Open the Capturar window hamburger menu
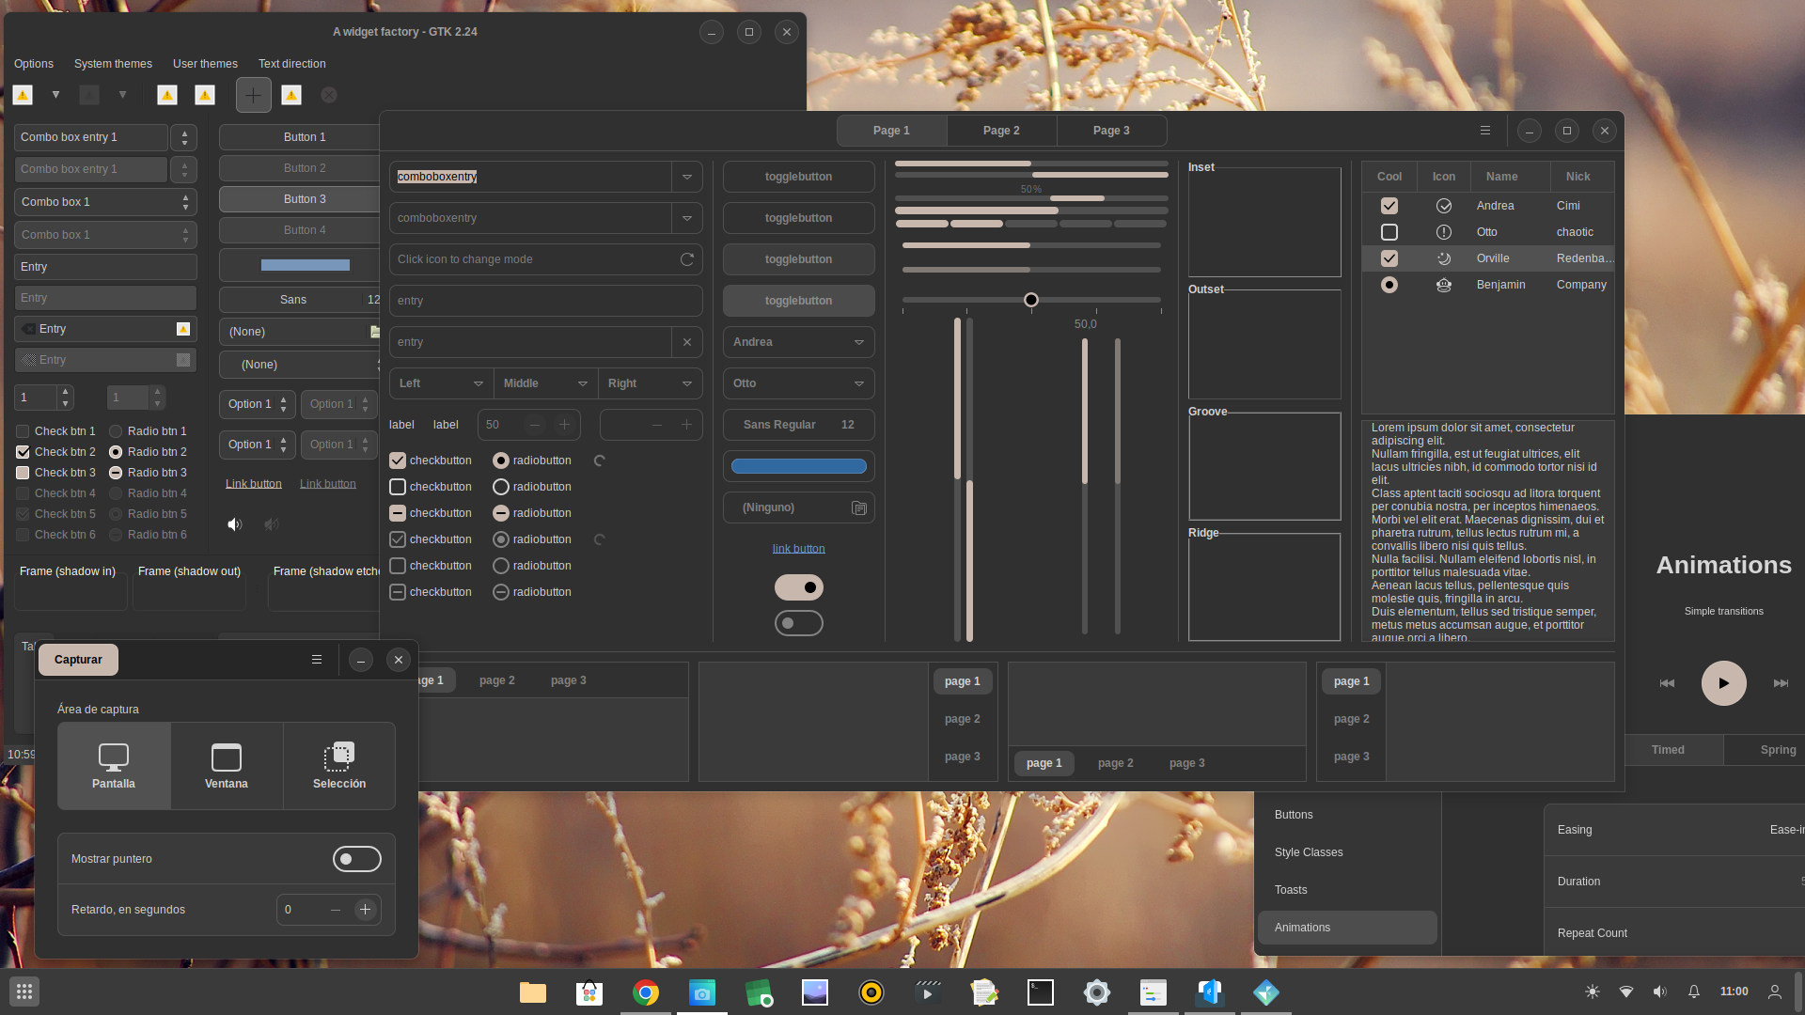This screenshot has height=1015, width=1805. (x=317, y=660)
